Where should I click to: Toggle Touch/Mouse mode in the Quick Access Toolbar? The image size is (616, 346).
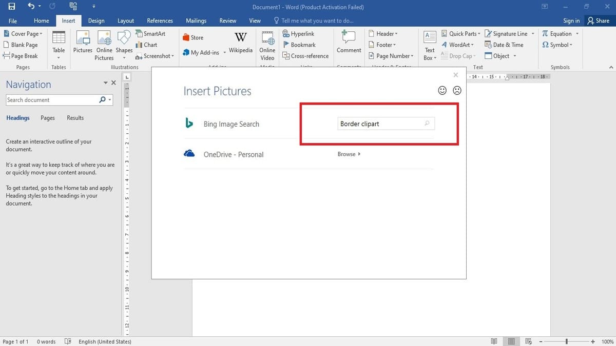click(72, 7)
